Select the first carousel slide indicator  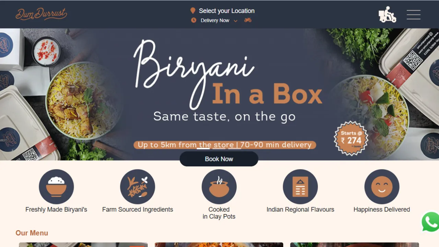[203, 148]
